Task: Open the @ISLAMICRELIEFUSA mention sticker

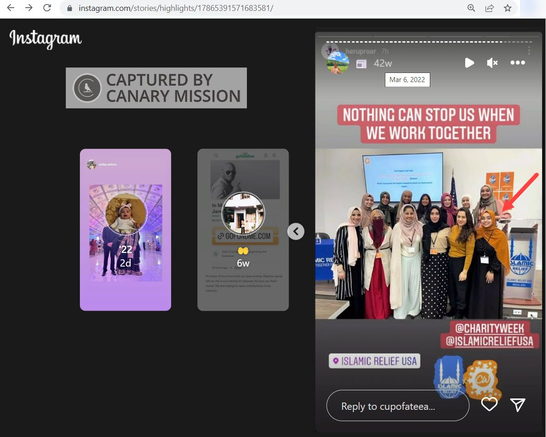Action: tap(490, 341)
